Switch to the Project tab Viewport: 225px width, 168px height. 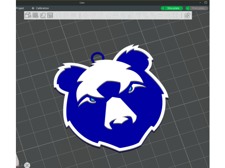20,8
